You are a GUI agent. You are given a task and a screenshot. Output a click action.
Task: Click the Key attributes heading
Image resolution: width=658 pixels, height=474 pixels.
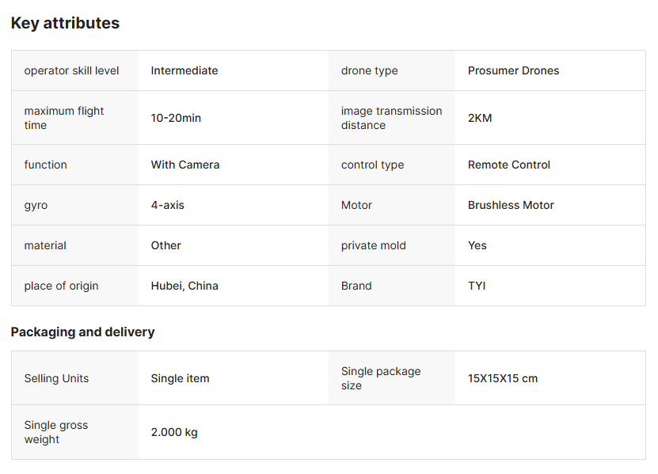pos(65,23)
